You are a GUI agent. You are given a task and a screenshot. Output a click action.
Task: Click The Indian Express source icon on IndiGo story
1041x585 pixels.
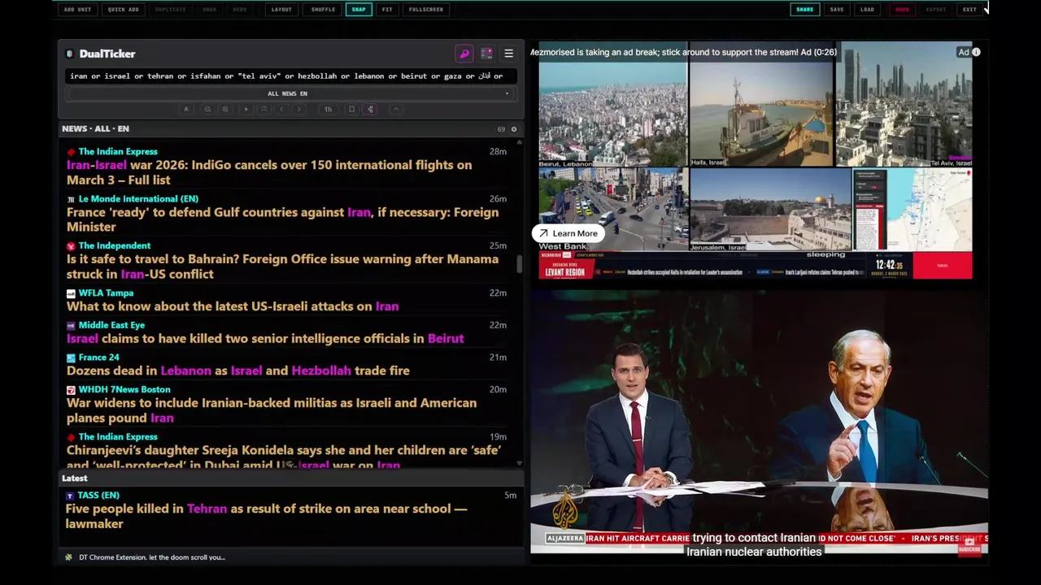(x=71, y=152)
